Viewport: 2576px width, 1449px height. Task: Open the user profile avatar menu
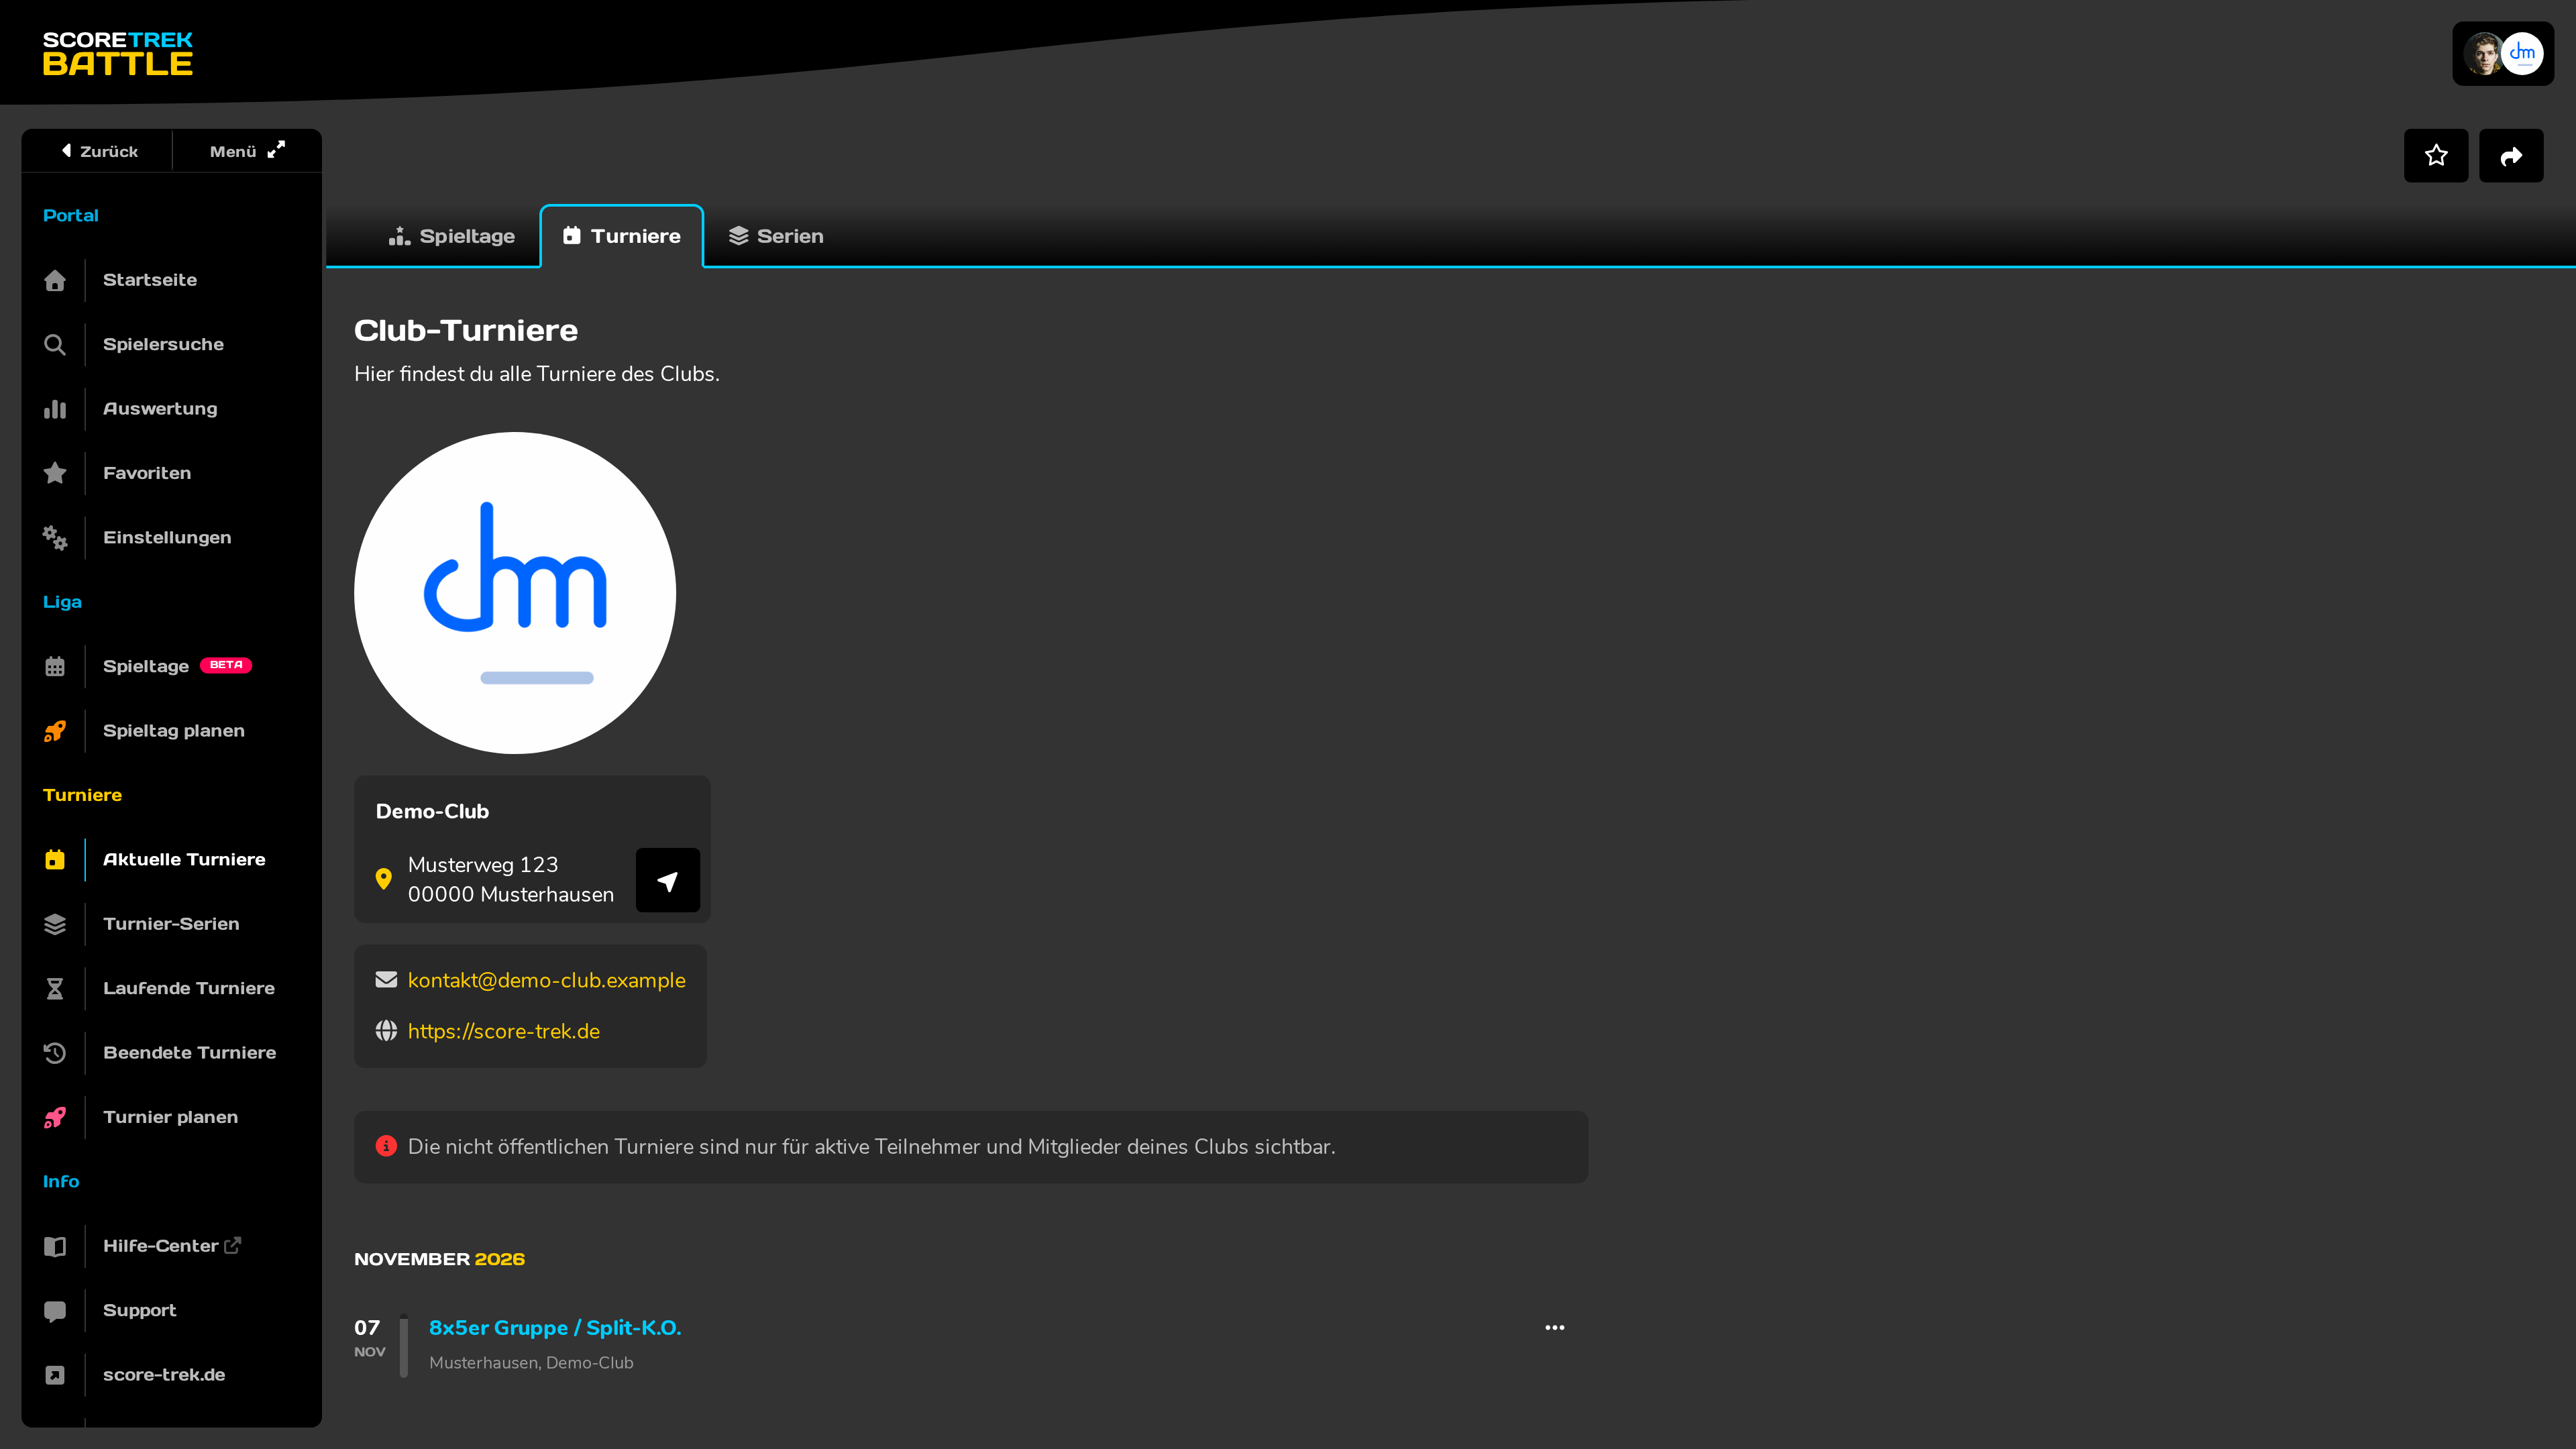(2503, 54)
